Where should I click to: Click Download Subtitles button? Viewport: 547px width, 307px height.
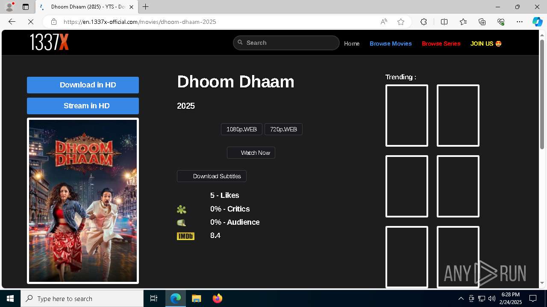[x=212, y=176]
